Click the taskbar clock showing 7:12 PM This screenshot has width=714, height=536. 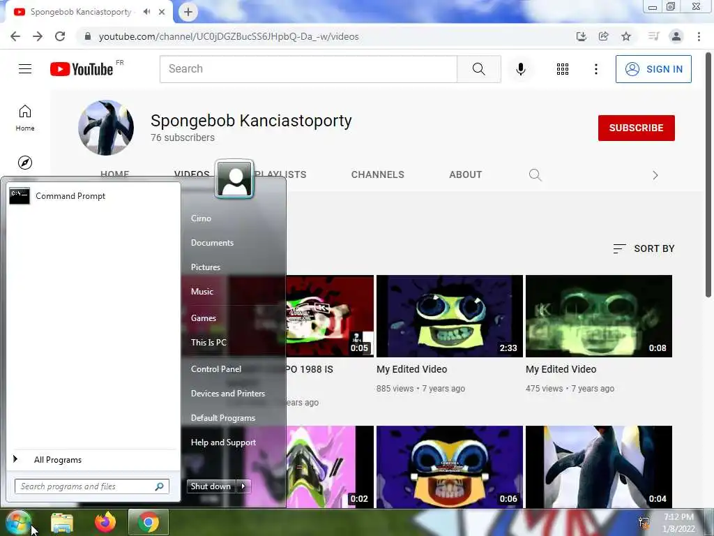click(678, 523)
